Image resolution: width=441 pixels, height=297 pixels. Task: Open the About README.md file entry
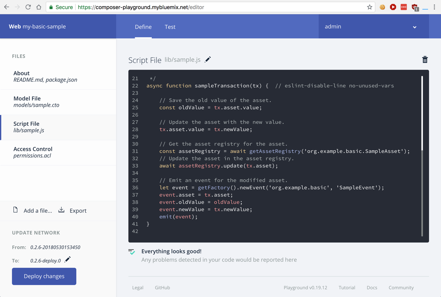[x=58, y=77]
